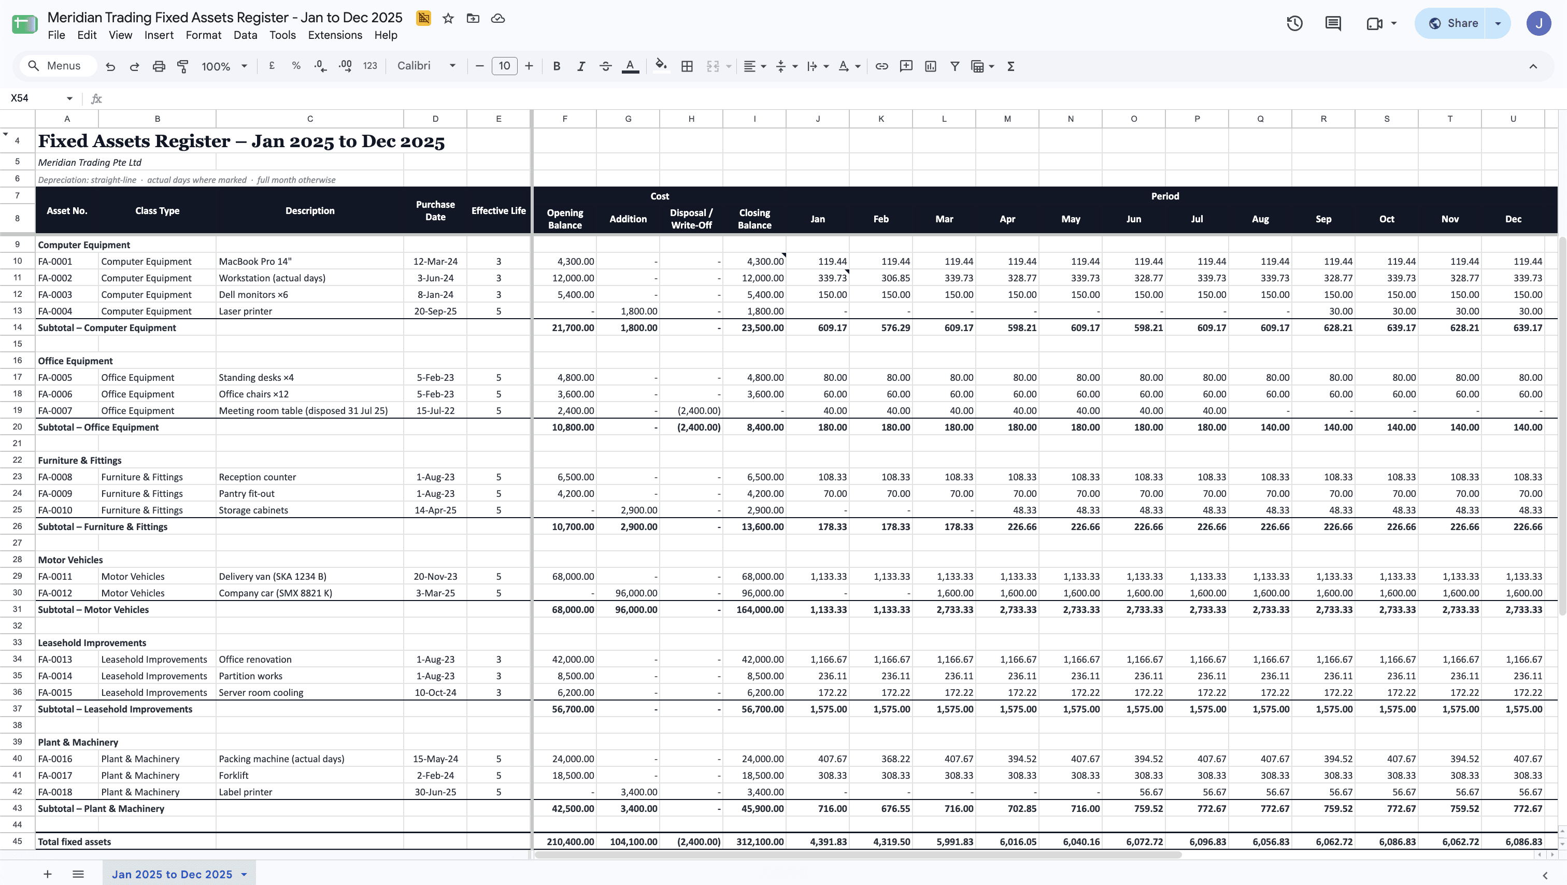The image size is (1567, 885).
Task: Open the Format menu
Action: 203,35
